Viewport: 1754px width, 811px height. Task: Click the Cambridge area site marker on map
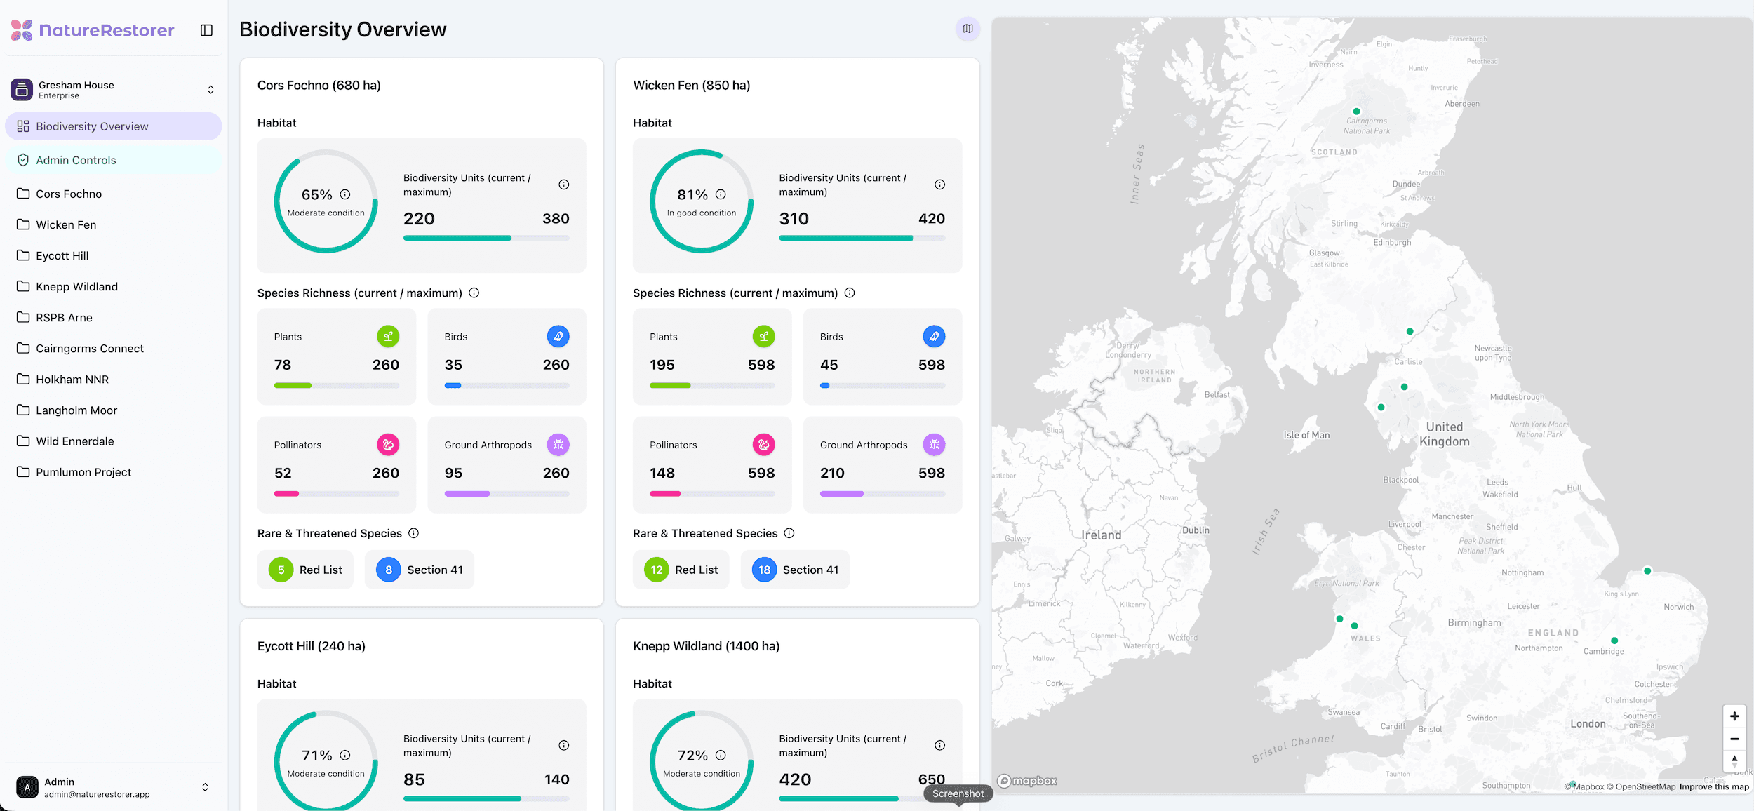click(1614, 641)
